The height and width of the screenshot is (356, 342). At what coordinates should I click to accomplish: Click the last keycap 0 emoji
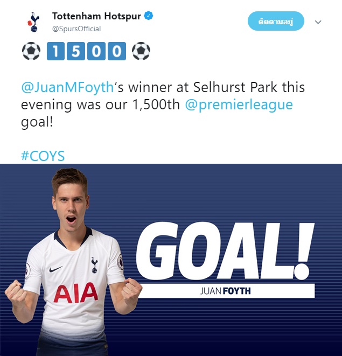(117, 51)
